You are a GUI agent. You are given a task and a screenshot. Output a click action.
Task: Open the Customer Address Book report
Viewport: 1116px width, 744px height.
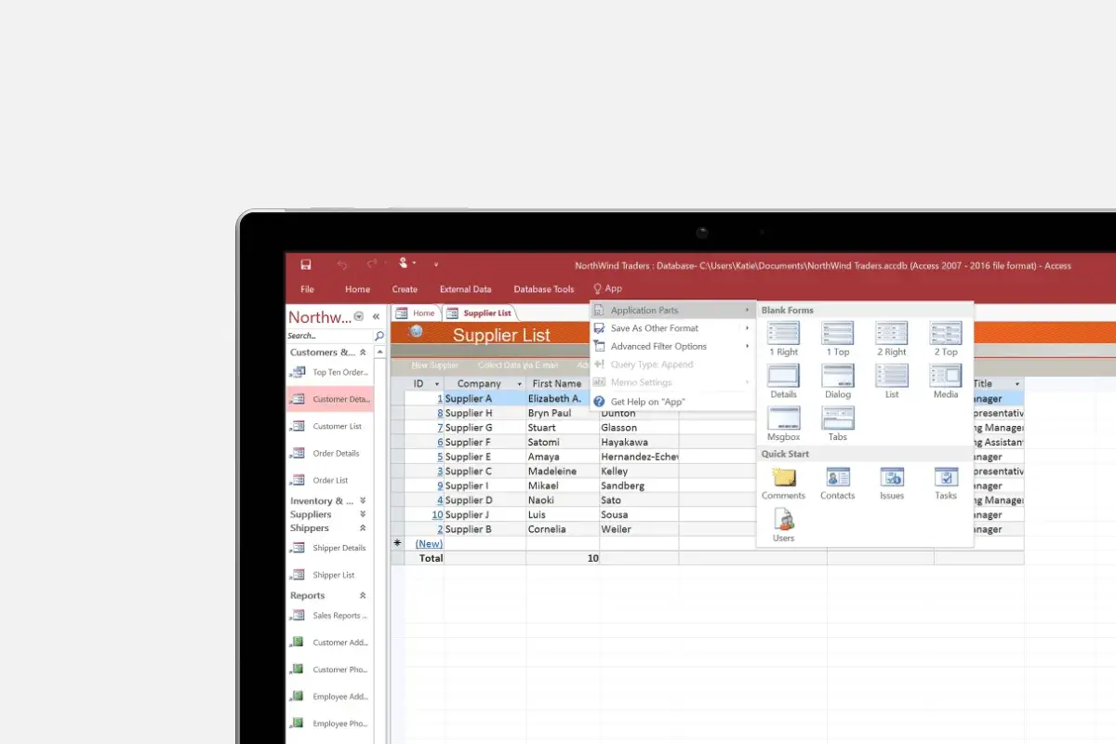(x=329, y=642)
